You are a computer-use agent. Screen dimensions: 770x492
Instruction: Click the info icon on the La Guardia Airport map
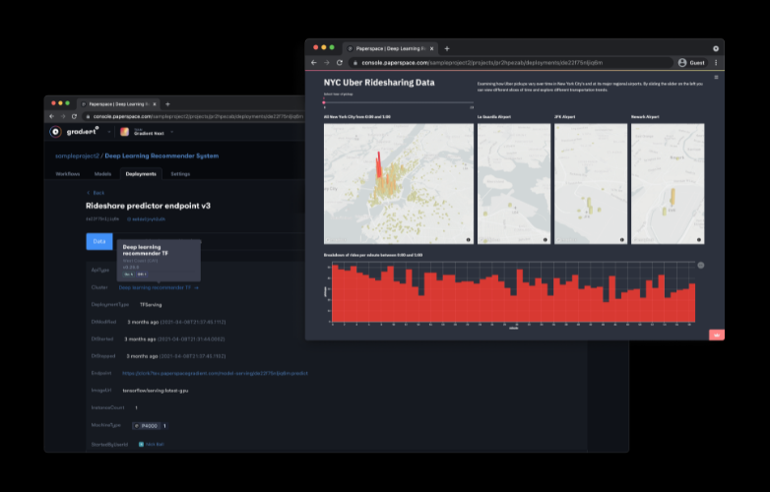(545, 240)
